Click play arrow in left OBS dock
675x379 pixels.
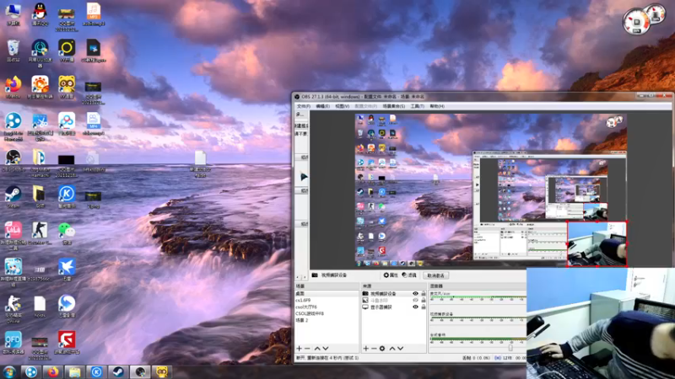click(304, 177)
